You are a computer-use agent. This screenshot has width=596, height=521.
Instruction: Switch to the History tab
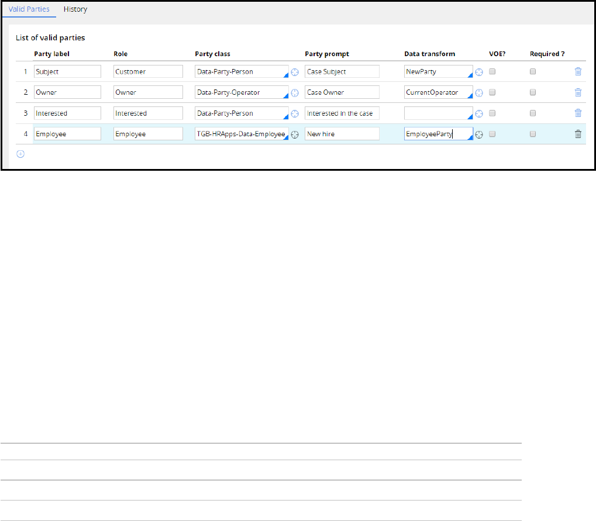click(75, 9)
